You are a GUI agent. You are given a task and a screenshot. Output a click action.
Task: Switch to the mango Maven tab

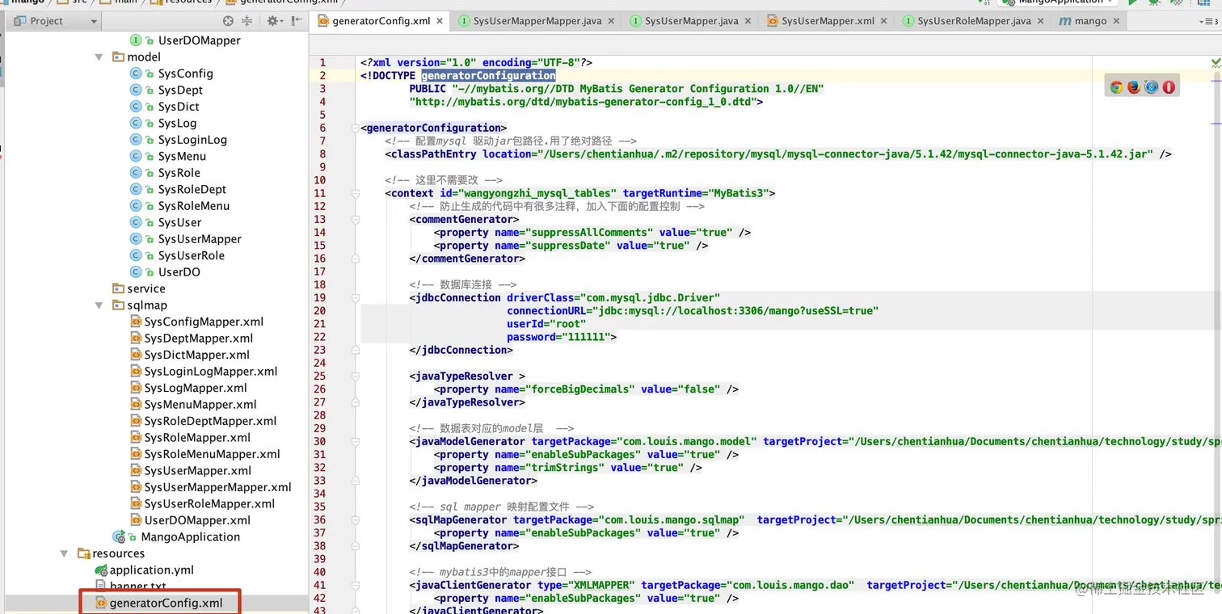1089,21
